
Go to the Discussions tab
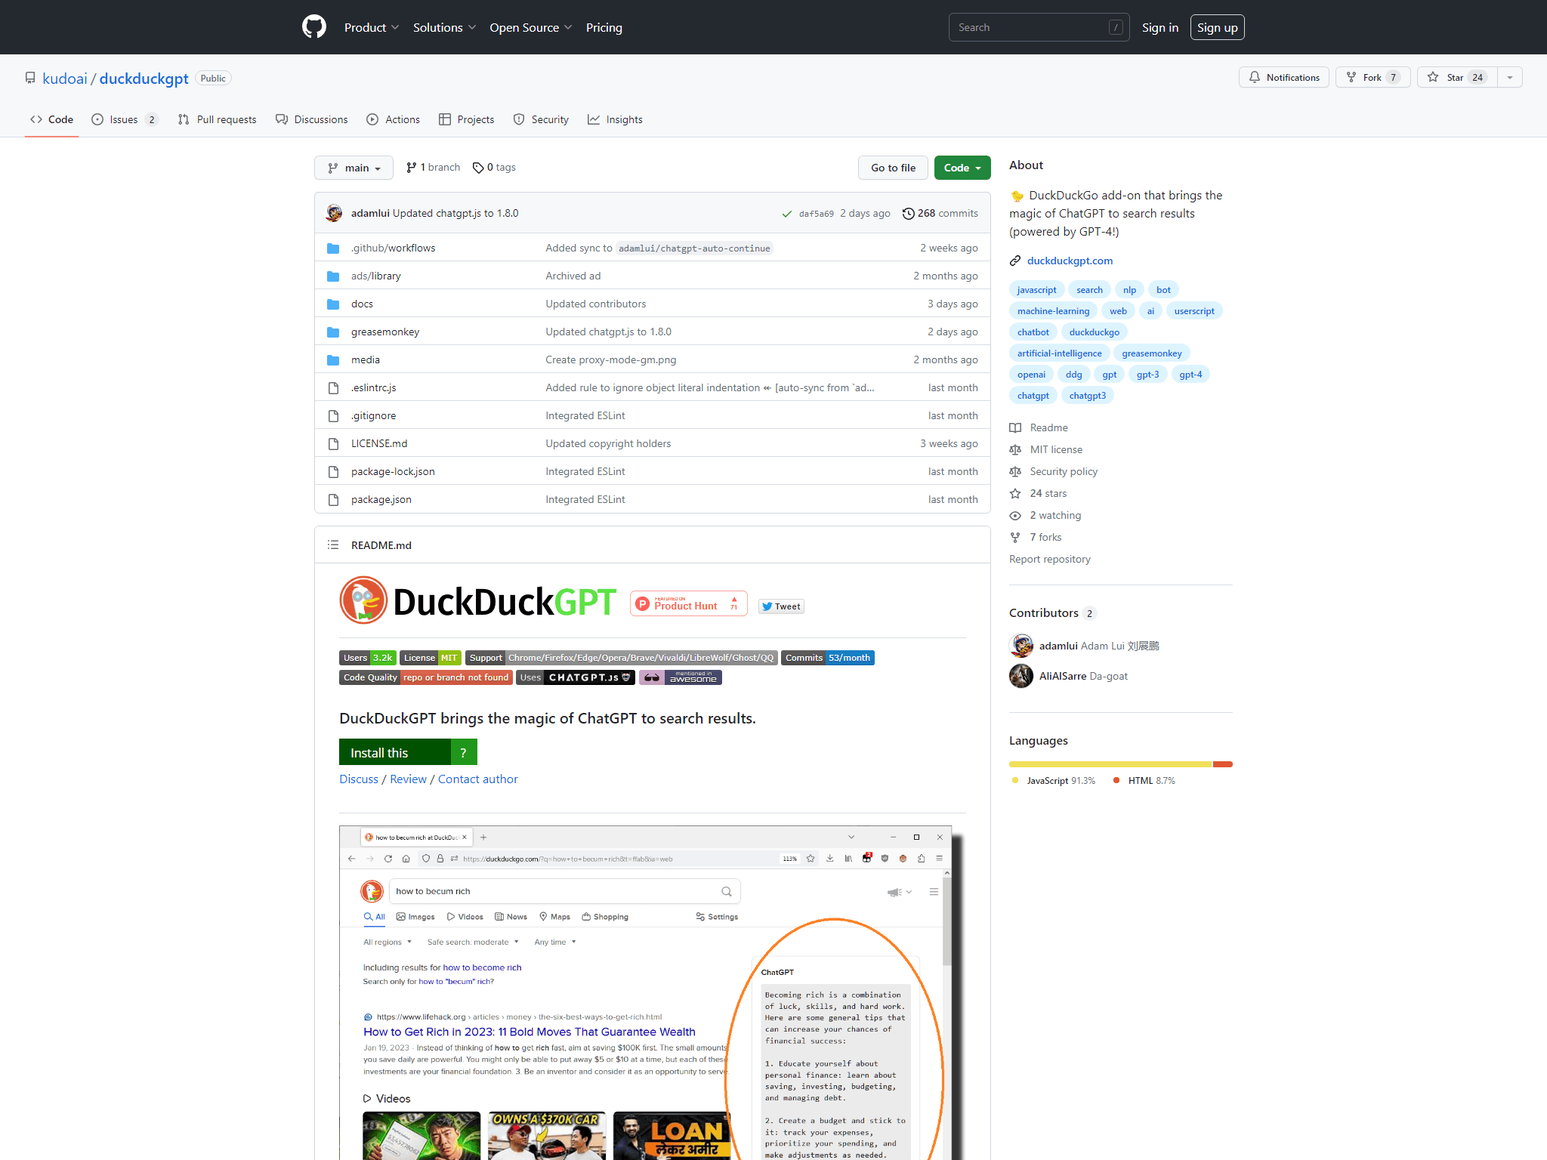[x=312, y=119]
